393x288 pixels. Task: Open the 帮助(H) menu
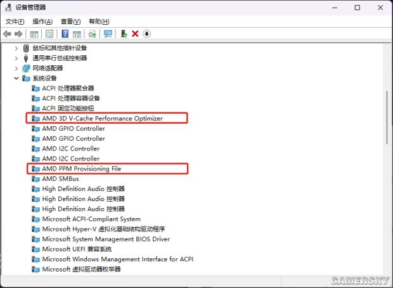(x=99, y=22)
